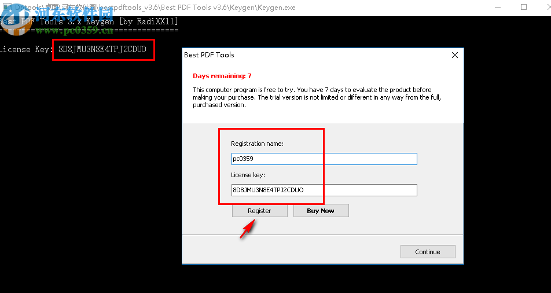551x293 pixels.
Task: Click the trial description paragraph text
Action: point(317,97)
